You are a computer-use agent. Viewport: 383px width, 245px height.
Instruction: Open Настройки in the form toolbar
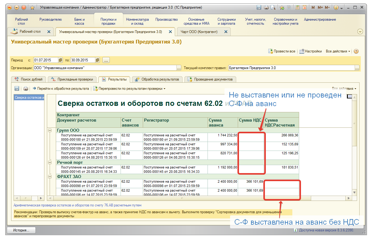pyautogui.click(x=311, y=52)
